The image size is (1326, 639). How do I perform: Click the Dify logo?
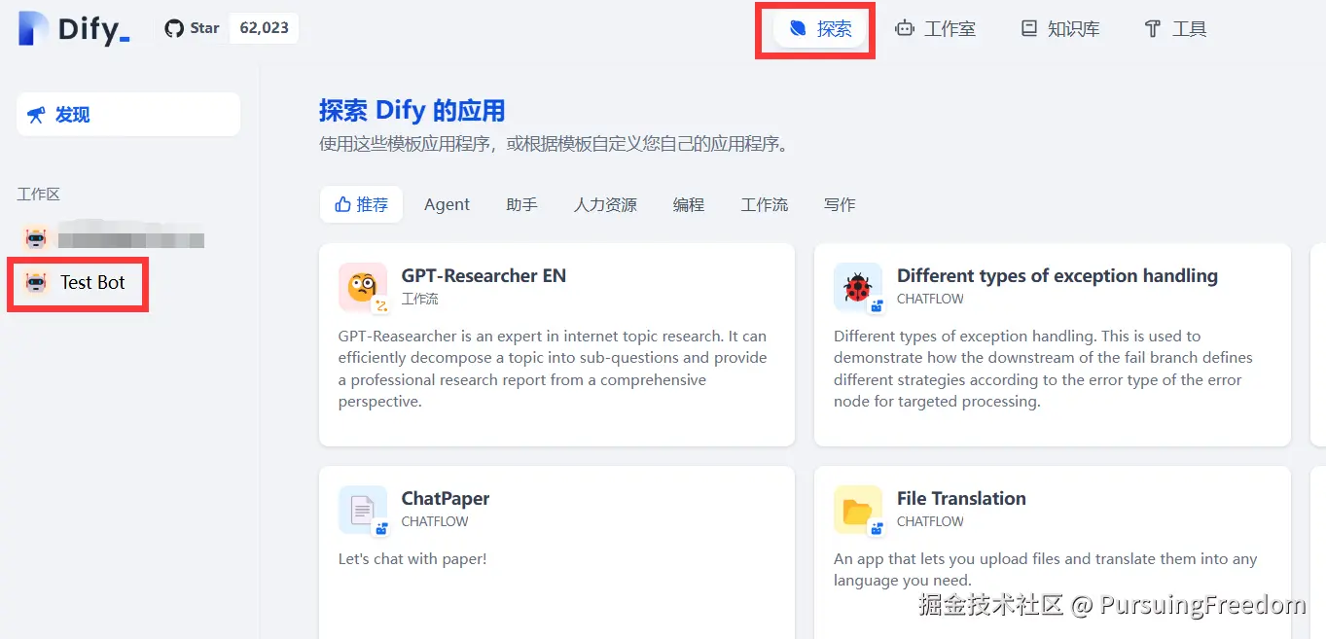click(x=74, y=28)
